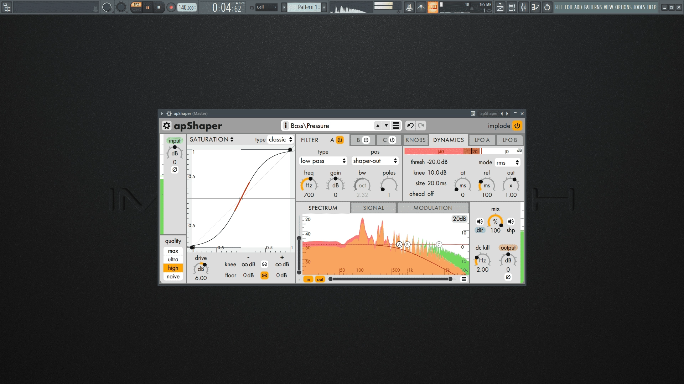684x384 pixels.
Task: Open the playlist window icon
Action: tap(500, 7)
